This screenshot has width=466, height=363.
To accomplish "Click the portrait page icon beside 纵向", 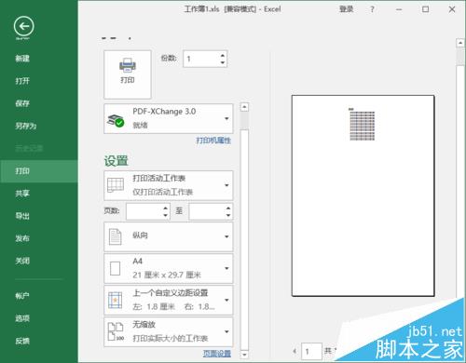I will [x=115, y=236].
